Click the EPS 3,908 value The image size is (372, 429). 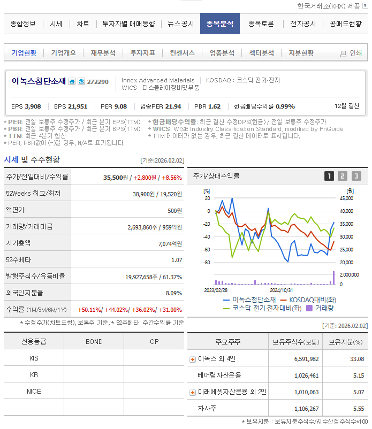click(33, 106)
